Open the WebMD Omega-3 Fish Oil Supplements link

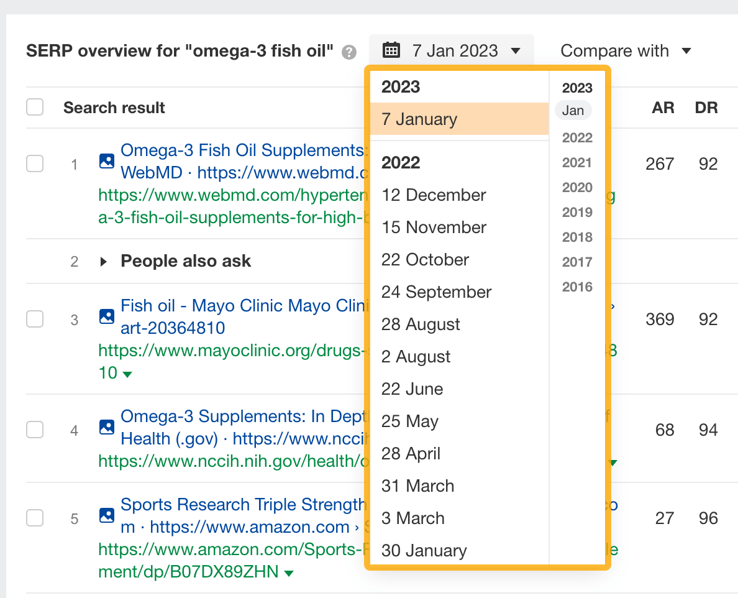tap(236, 150)
